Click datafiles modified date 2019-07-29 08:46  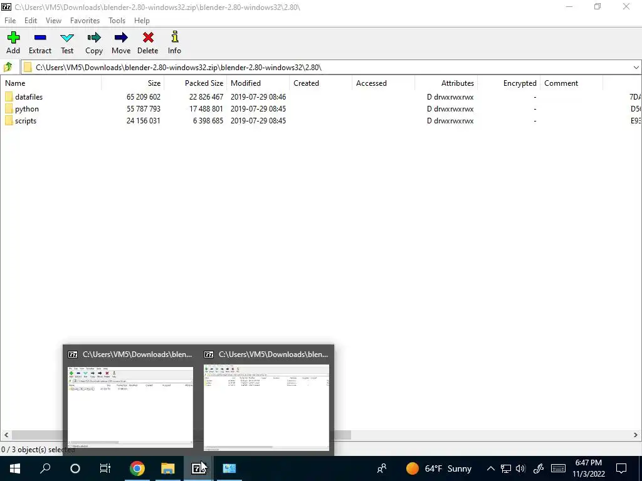coord(258,97)
